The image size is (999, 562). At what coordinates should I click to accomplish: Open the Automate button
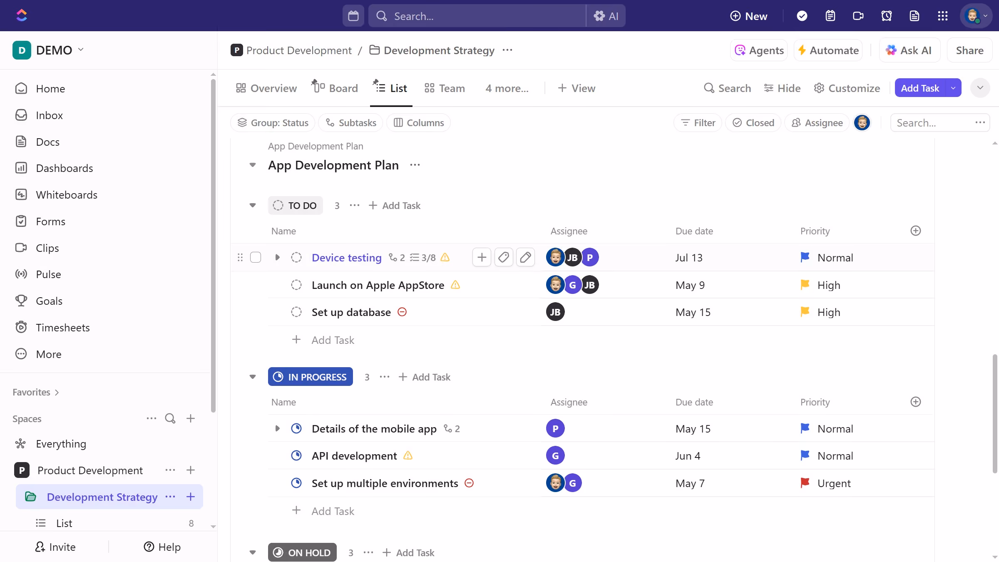[828, 50]
